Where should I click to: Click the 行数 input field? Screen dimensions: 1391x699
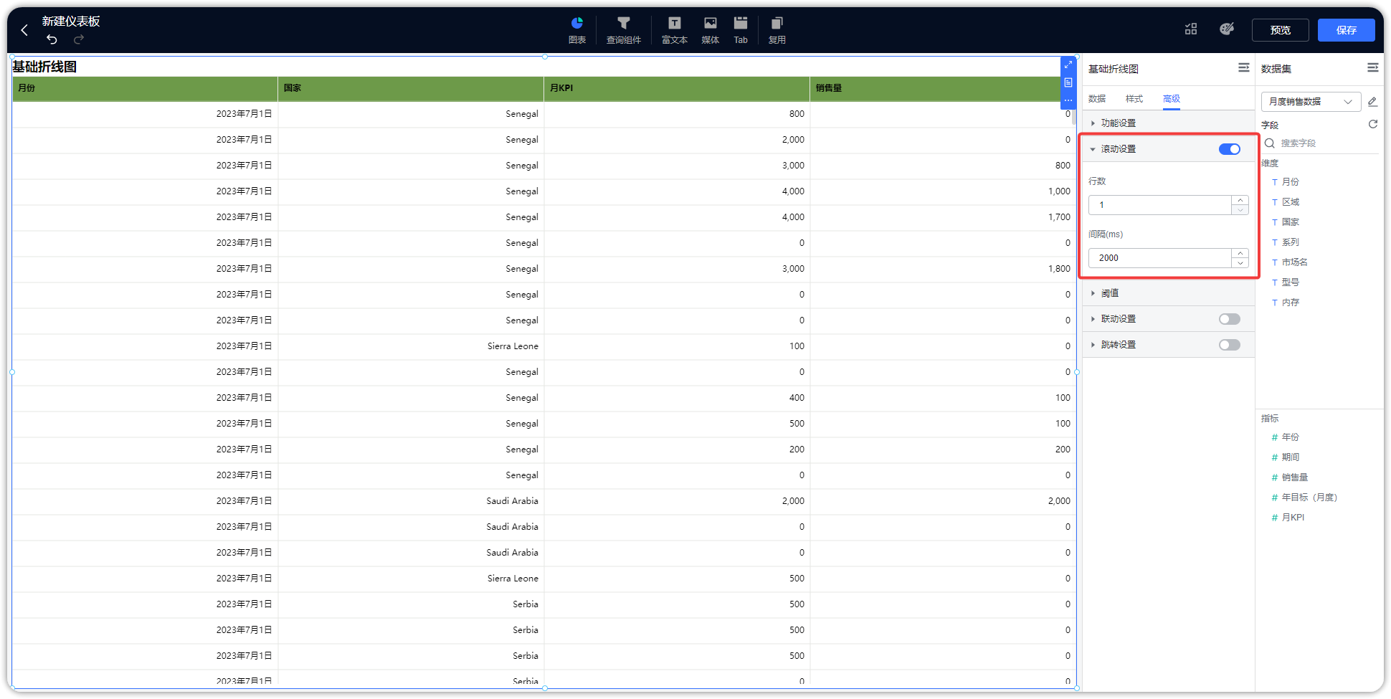[1160, 205]
